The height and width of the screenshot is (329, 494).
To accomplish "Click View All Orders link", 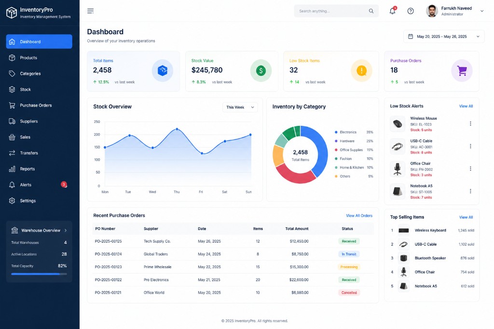I will [x=359, y=216].
